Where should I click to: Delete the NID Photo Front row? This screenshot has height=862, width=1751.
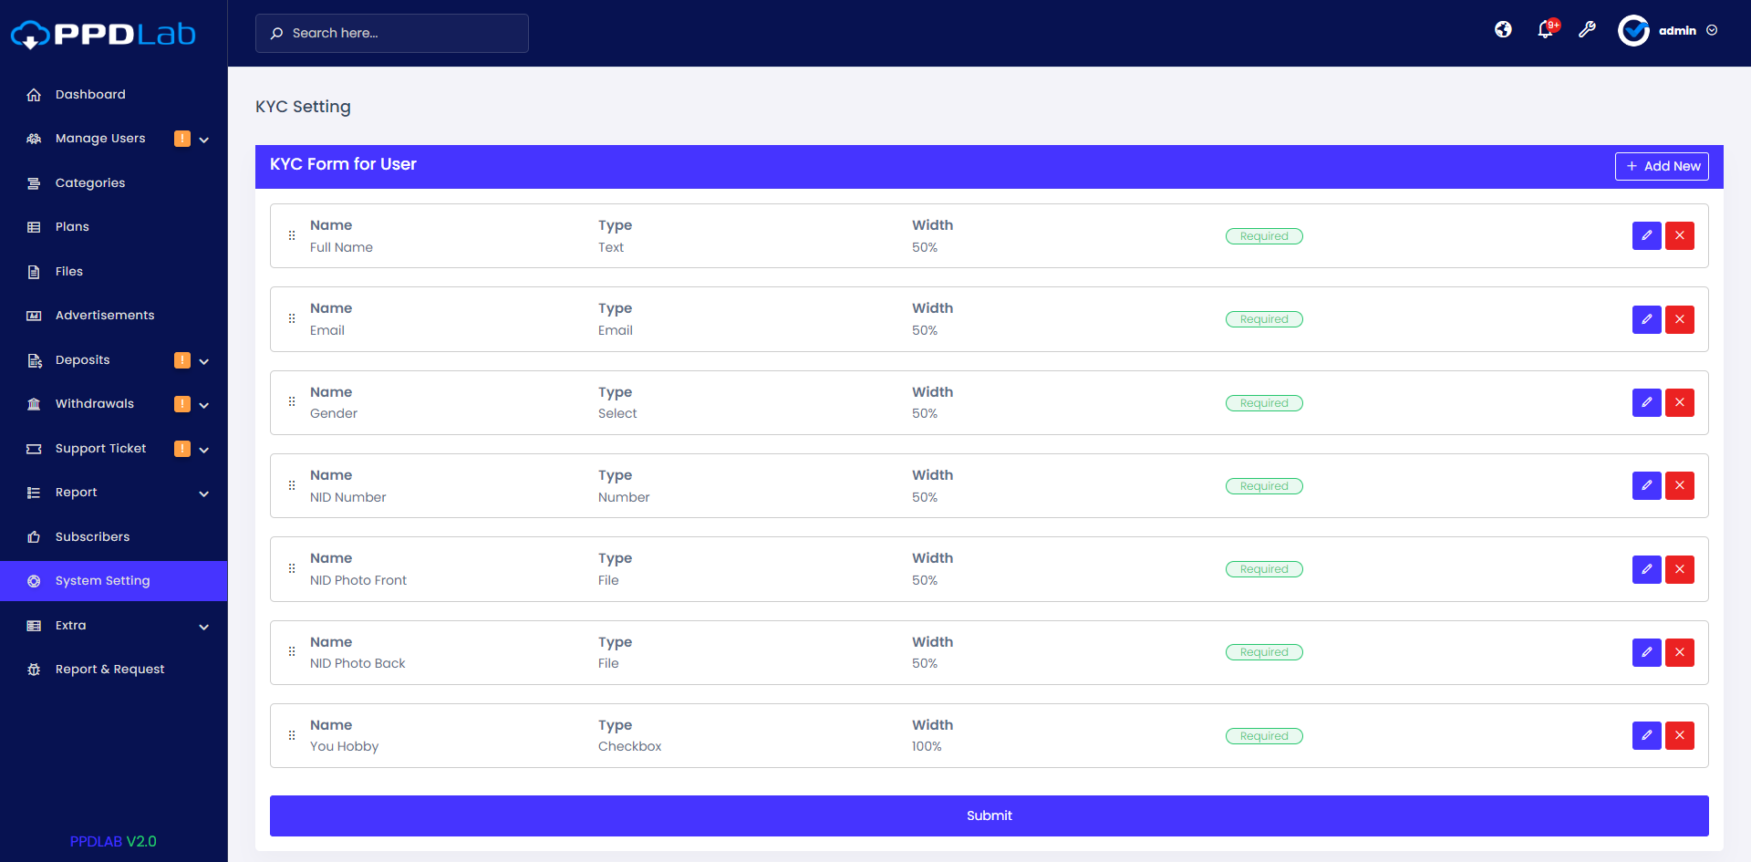pyautogui.click(x=1679, y=569)
